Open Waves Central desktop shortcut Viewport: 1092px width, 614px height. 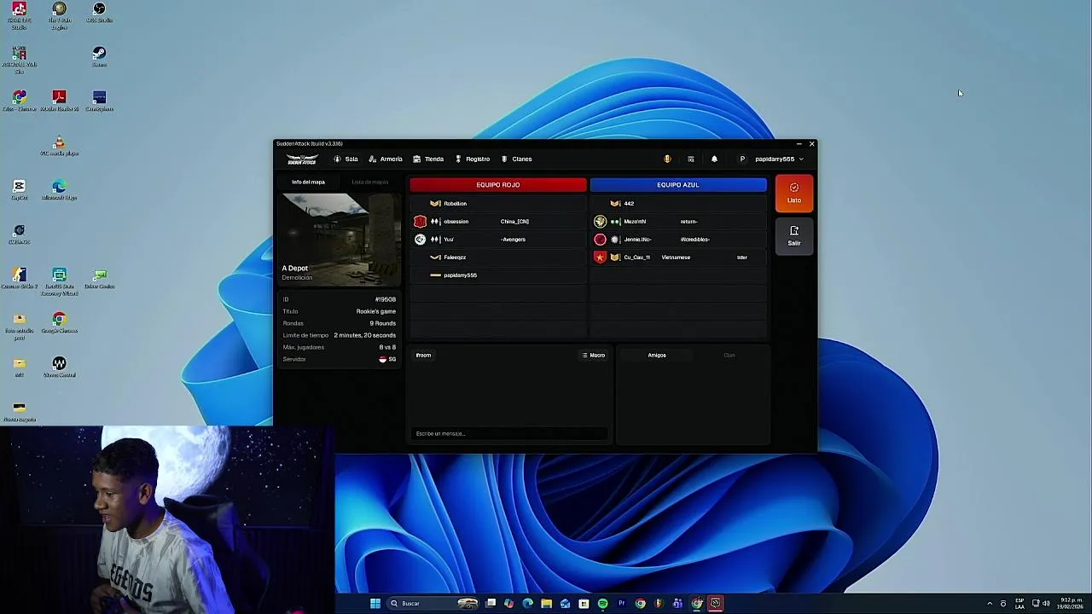coord(59,368)
